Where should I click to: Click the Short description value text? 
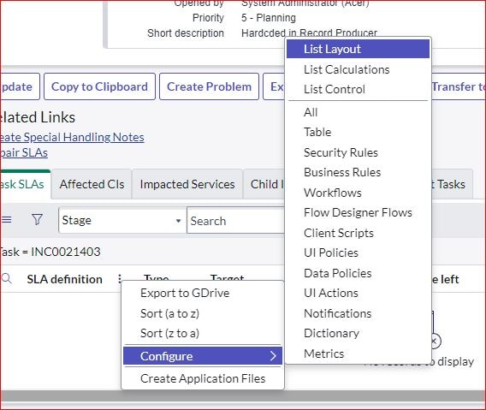[309, 33]
